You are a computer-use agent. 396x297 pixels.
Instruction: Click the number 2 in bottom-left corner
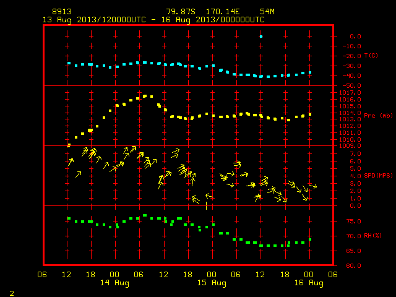click(x=12, y=293)
